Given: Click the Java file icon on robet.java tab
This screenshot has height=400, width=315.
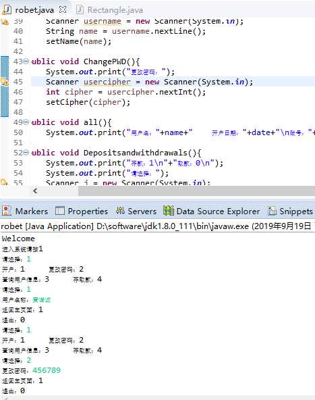Looking at the screenshot, I should coord(7,9).
